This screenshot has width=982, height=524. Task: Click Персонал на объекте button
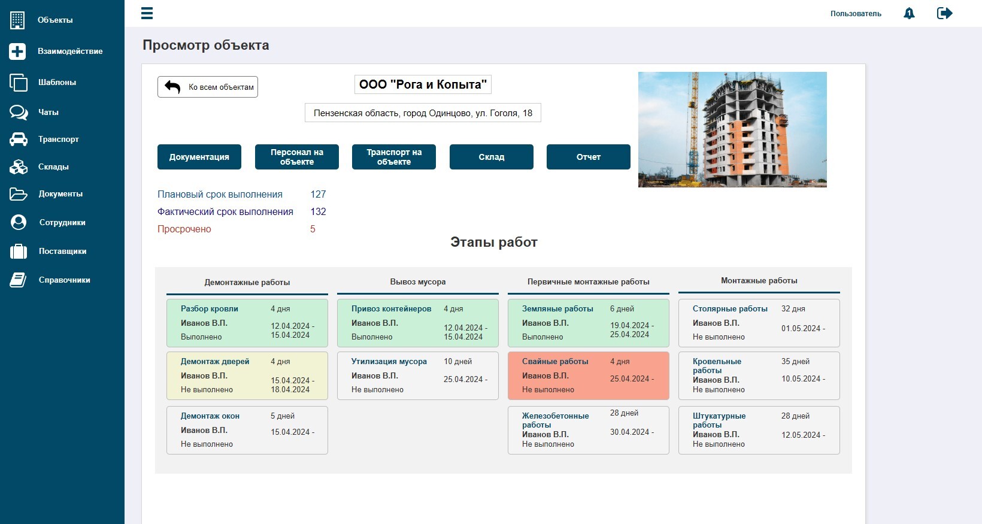(x=297, y=157)
